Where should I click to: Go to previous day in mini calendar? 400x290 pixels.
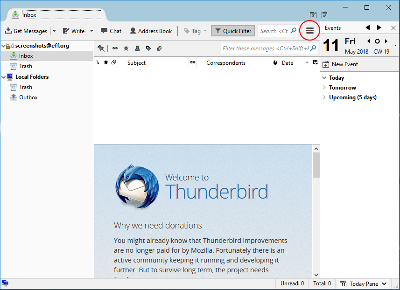[369, 41]
